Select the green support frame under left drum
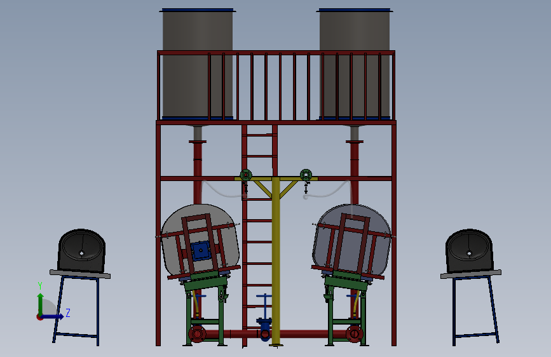Viewport: 551px width, 357px height. pyautogui.click(x=206, y=309)
